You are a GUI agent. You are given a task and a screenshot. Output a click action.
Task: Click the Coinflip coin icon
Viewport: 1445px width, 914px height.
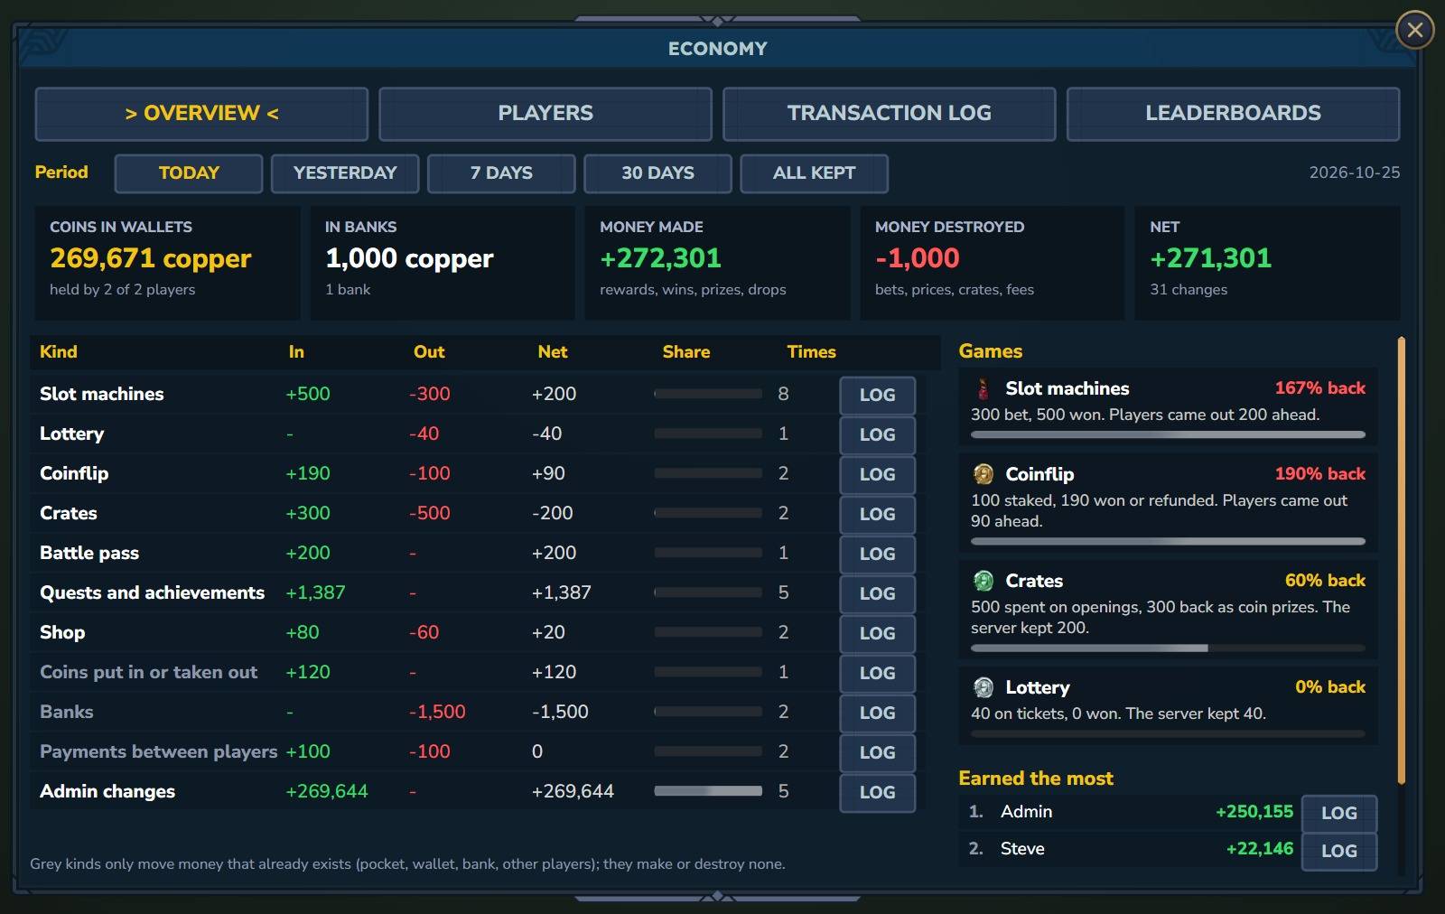[x=984, y=474]
